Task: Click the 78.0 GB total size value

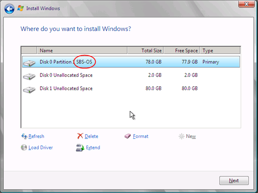Action: 154,62
